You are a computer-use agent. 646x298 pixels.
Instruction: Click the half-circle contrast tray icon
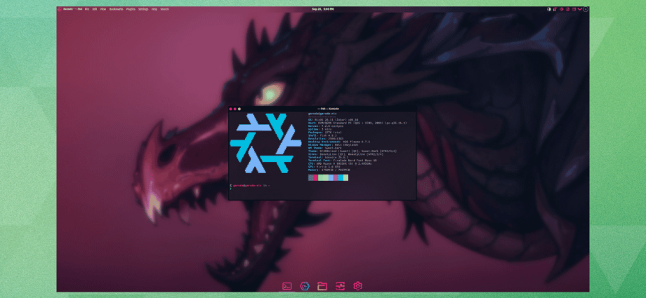549,9
